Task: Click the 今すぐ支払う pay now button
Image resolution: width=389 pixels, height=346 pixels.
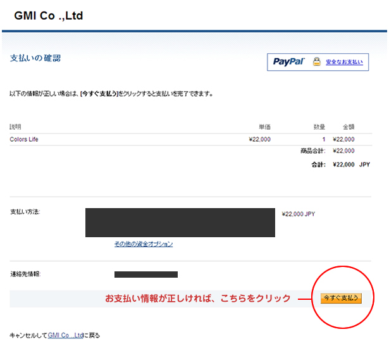Action: [341, 298]
